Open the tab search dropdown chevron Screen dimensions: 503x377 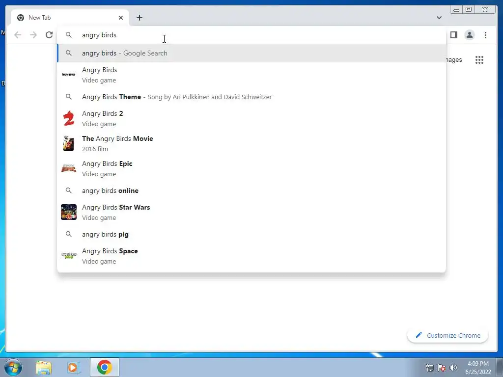click(x=439, y=18)
